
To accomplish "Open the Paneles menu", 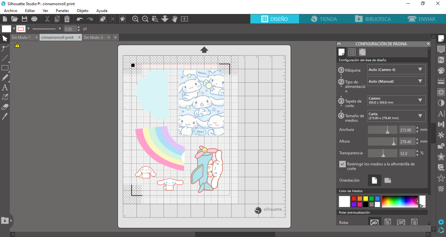I will 62,11.
